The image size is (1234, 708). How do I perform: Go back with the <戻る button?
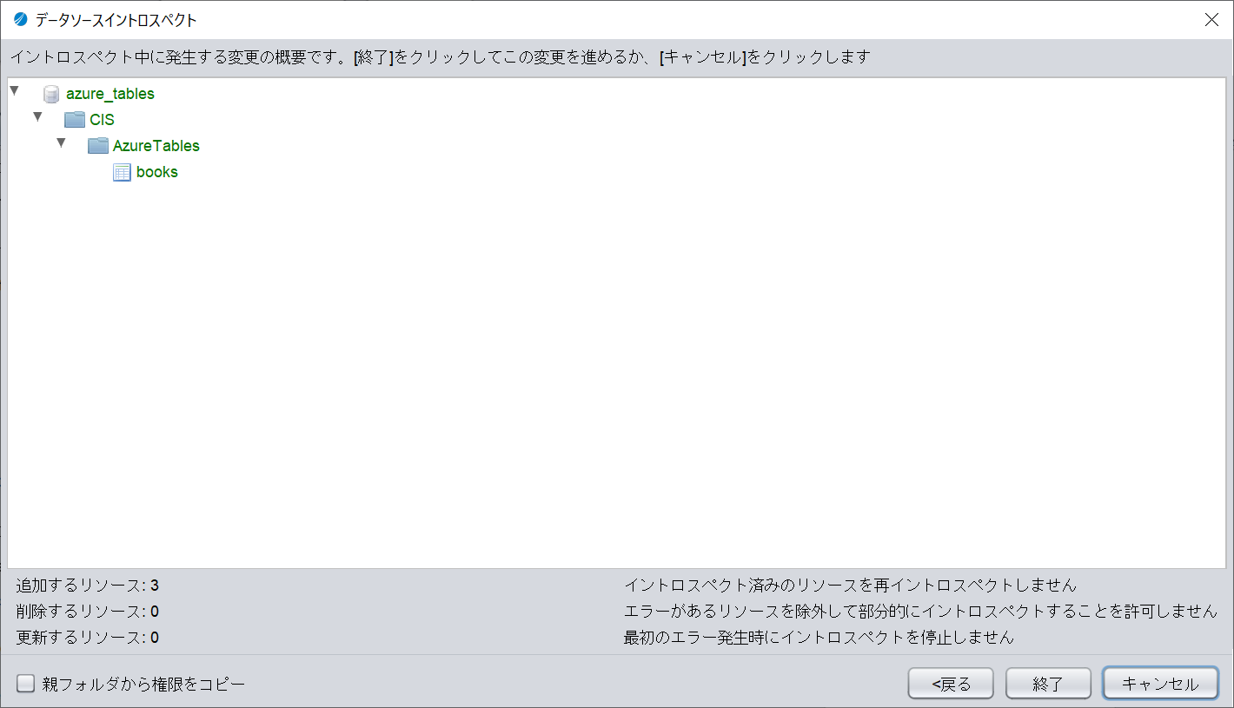pyautogui.click(x=951, y=684)
